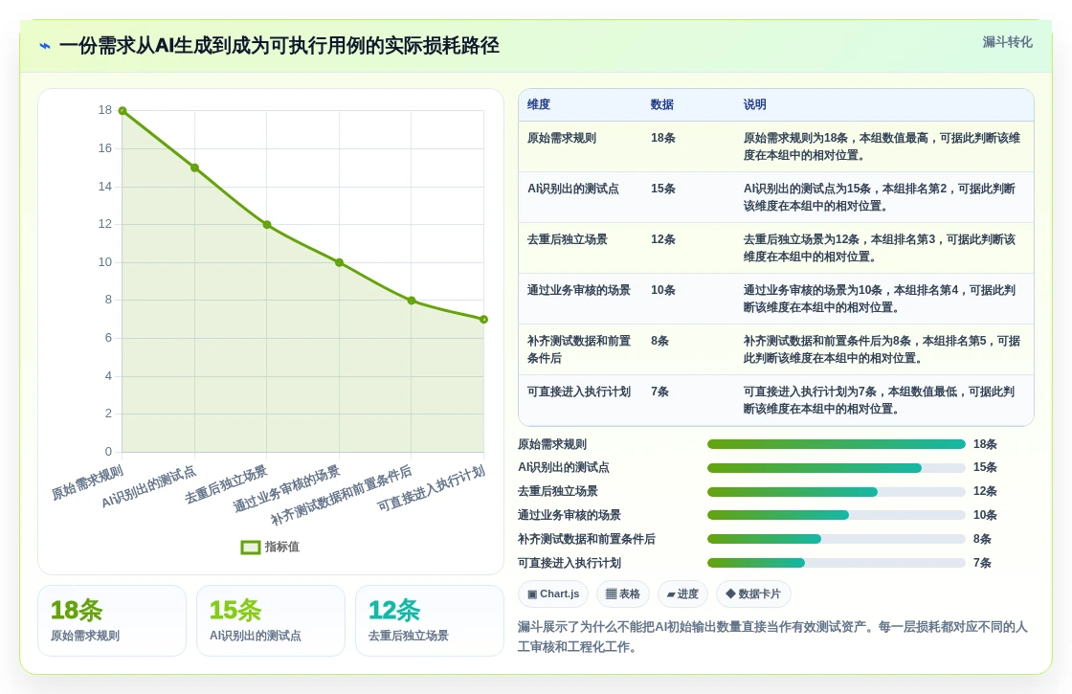Click the lightning icon beside the title
This screenshot has height=694, width=1072.
45,46
